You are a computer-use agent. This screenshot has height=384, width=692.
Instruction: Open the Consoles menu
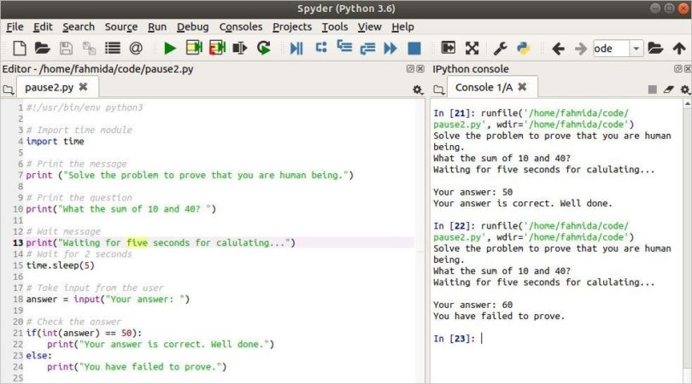click(241, 26)
